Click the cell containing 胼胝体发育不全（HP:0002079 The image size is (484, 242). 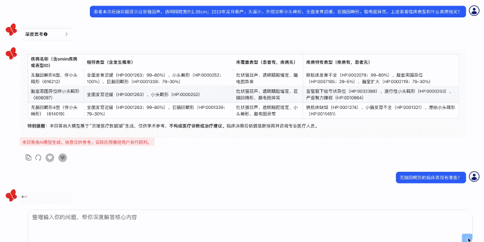[x=381, y=78]
